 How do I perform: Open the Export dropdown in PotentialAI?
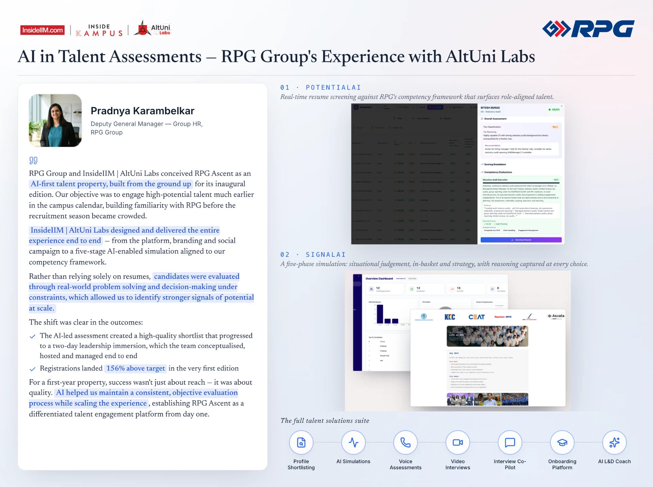360,128
